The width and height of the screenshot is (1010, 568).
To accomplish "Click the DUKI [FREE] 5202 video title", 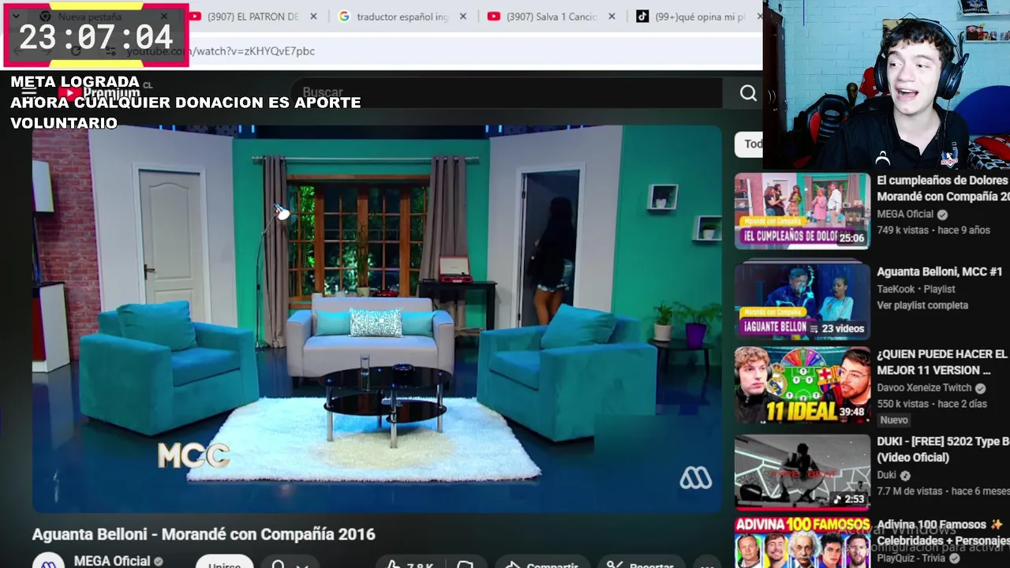I will (943, 449).
